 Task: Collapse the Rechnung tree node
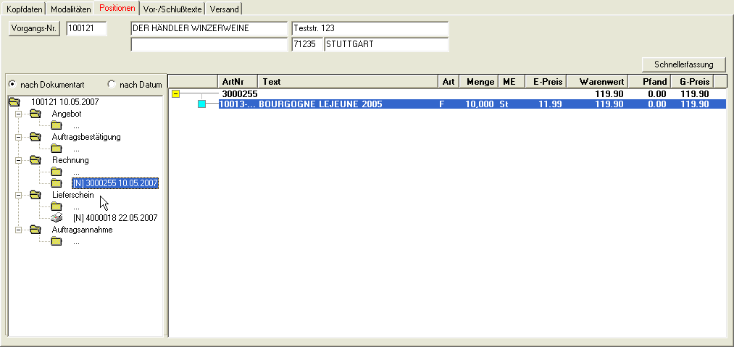pyautogui.click(x=17, y=160)
